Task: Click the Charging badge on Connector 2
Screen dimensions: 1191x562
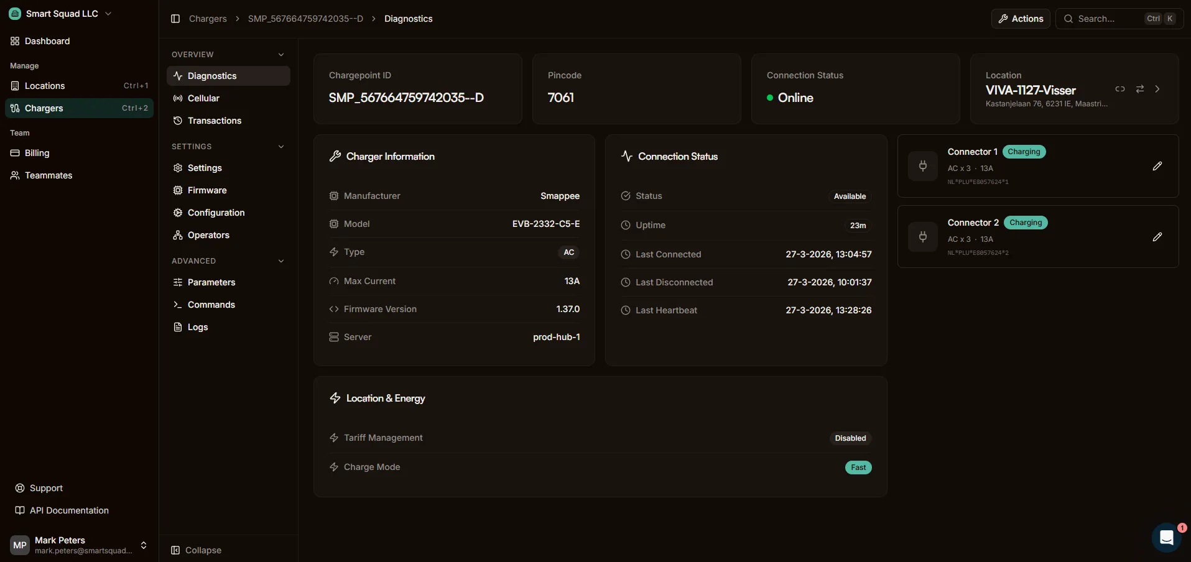Action: [x=1026, y=223]
